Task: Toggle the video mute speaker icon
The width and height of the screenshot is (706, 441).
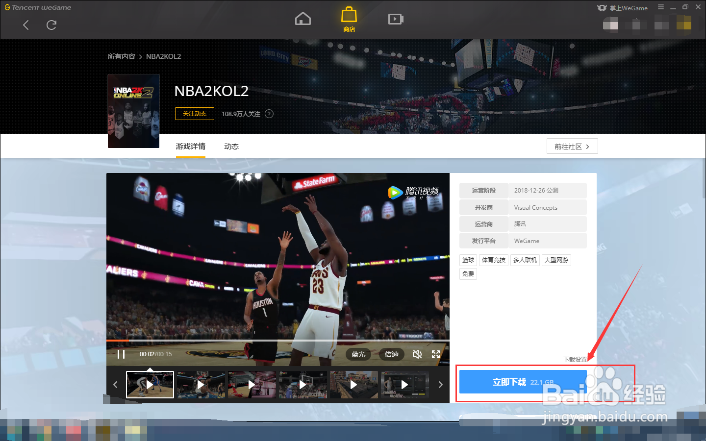Action: pos(417,354)
